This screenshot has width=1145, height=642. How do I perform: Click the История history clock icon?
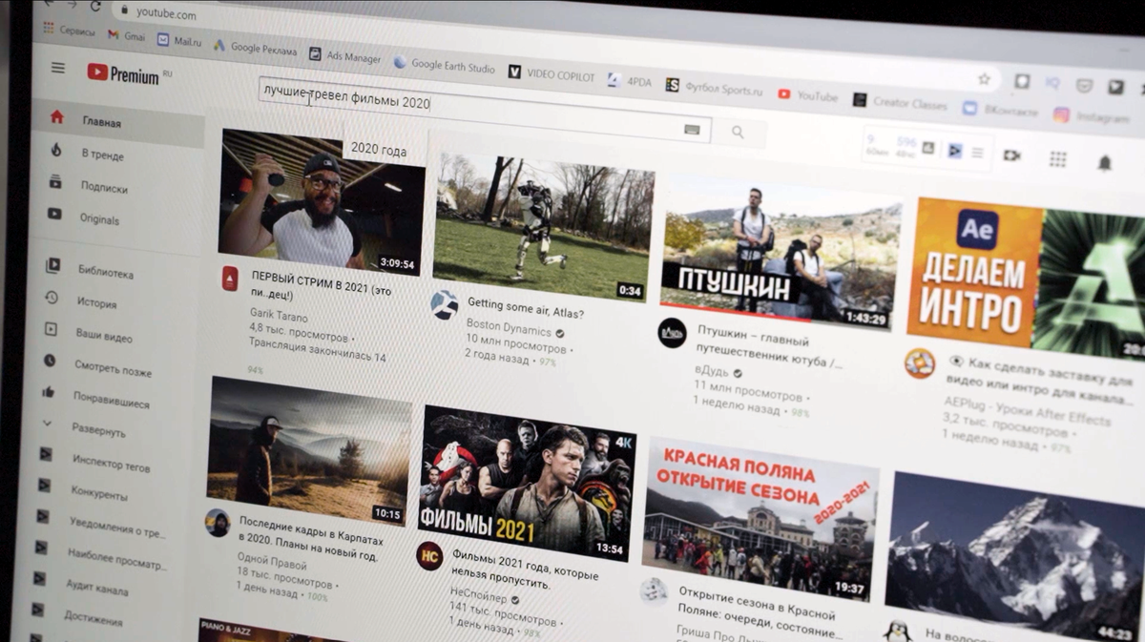click(52, 298)
